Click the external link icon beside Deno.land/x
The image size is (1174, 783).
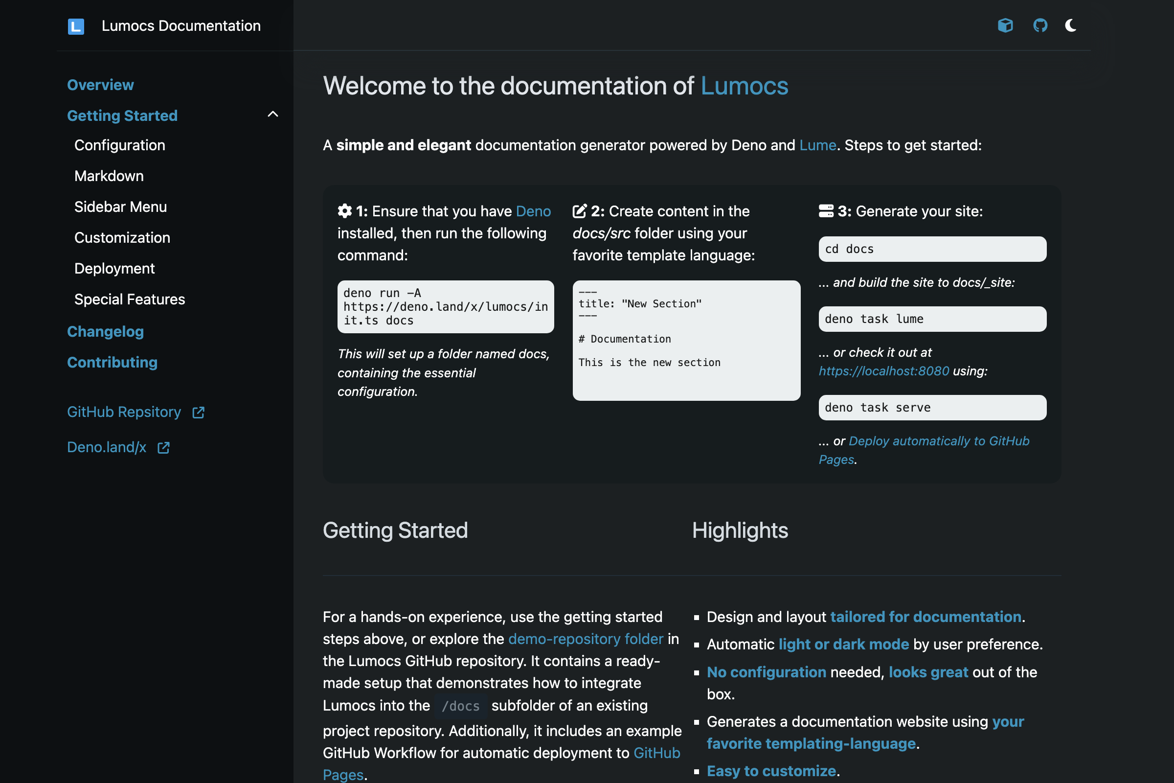(x=163, y=448)
